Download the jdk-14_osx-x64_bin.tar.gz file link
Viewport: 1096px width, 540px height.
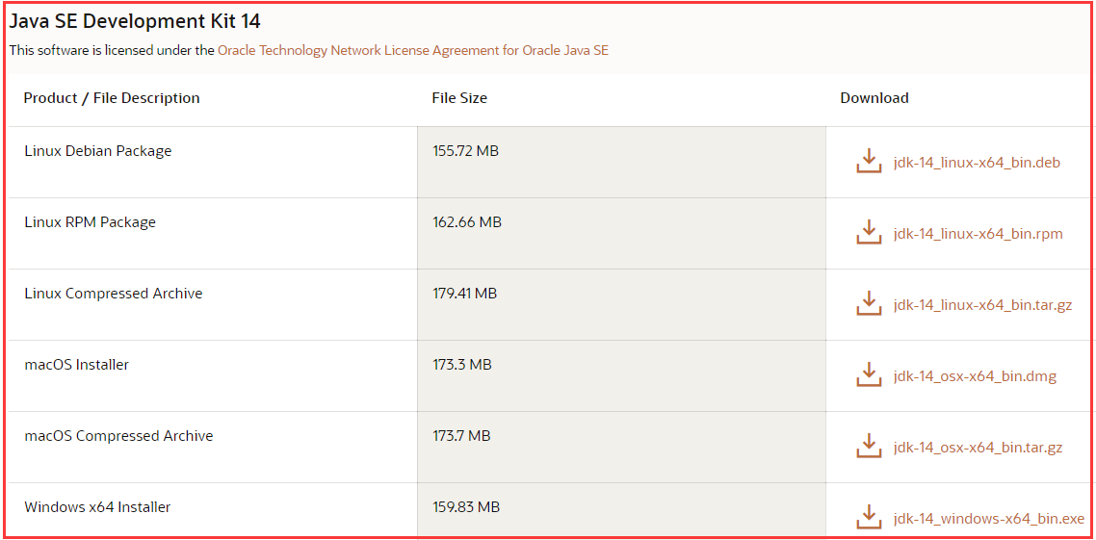pos(978,448)
